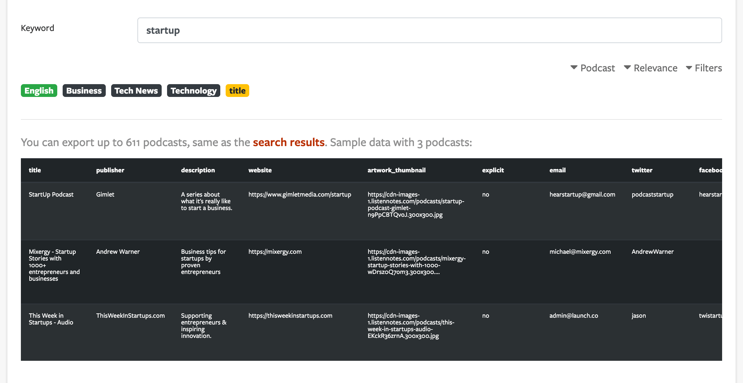Click the Tech News genre tag
Image resolution: width=743 pixels, height=383 pixels.
click(x=136, y=91)
